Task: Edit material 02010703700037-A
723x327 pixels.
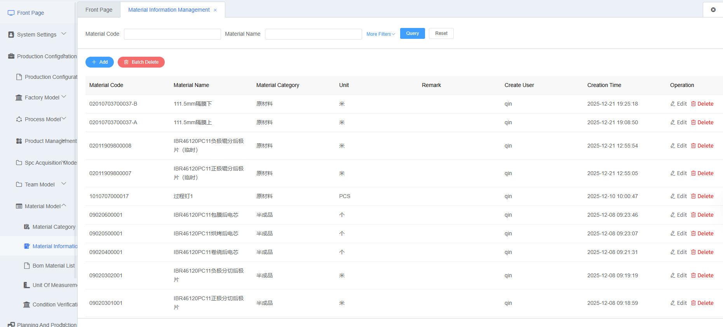Action: click(678, 122)
